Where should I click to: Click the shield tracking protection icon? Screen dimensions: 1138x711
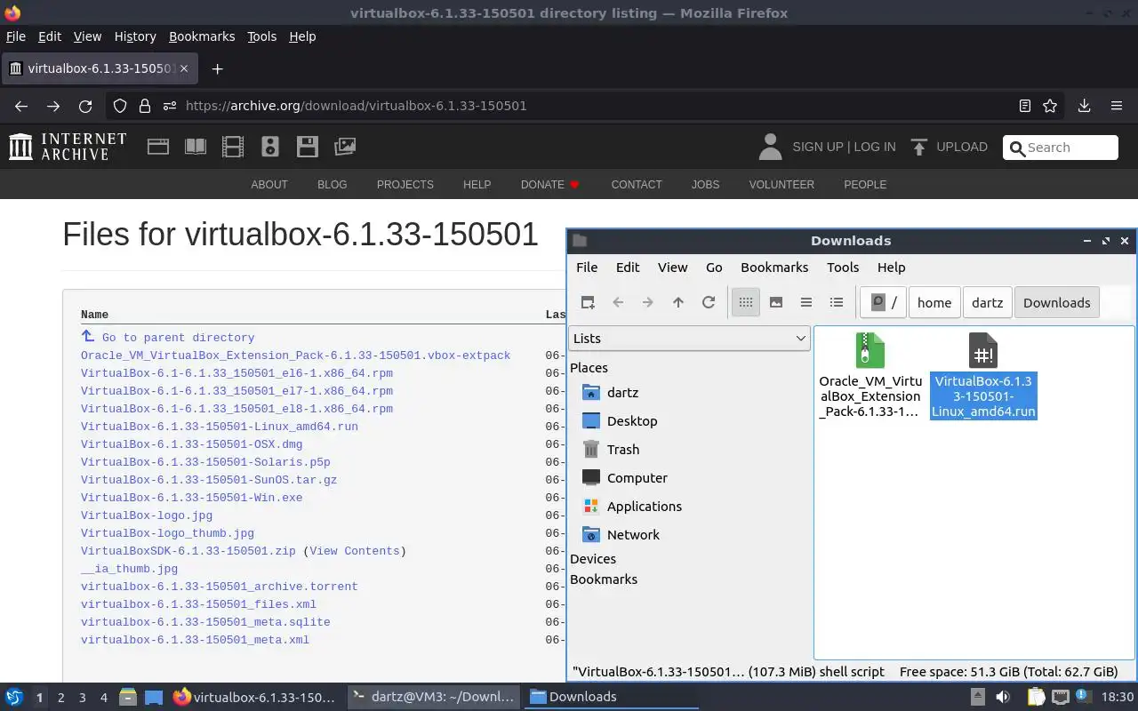pos(120,106)
